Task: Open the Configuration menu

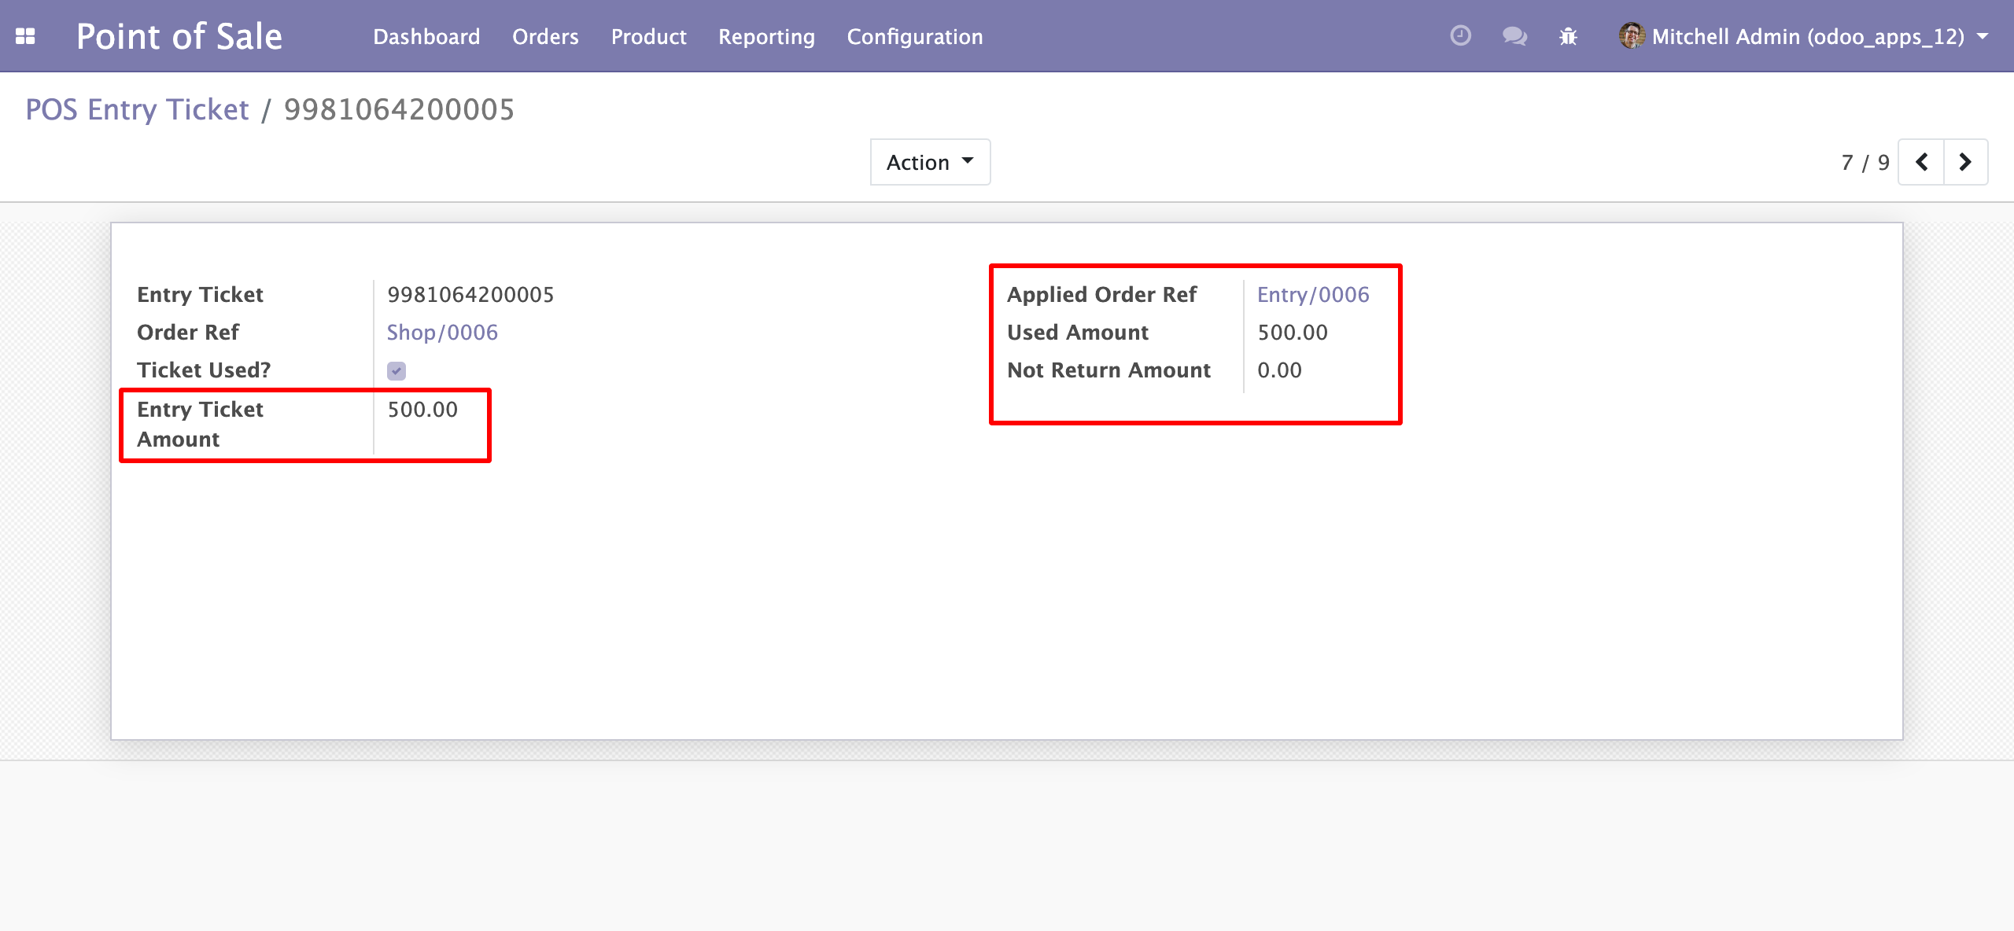Action: pyautogui.click(x=914, y=36)
